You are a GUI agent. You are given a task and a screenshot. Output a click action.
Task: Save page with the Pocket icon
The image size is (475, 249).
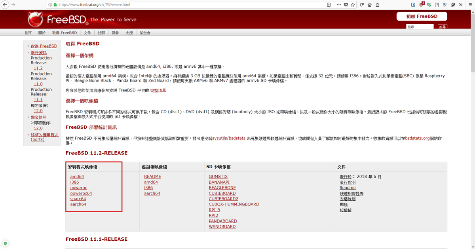pos(346,5)
